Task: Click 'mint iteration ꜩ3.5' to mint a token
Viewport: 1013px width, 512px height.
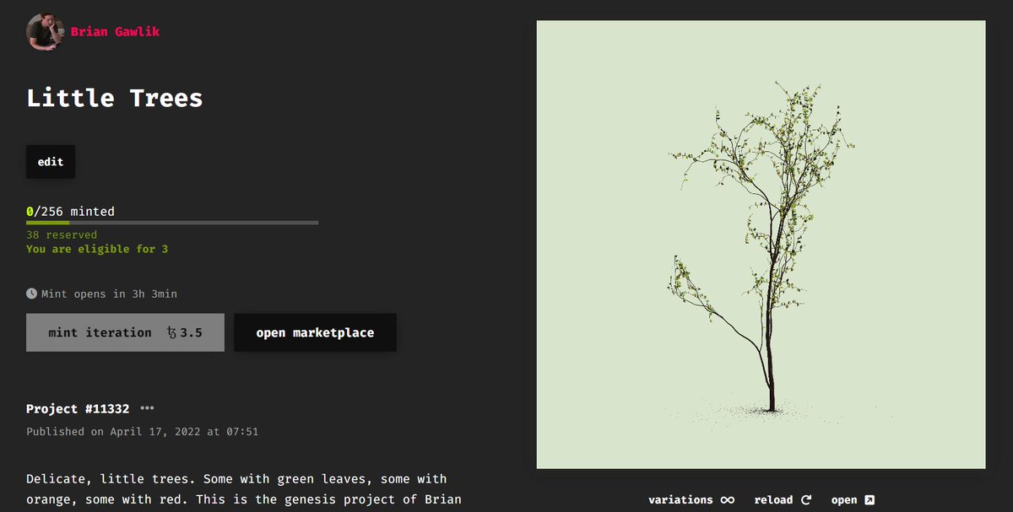Action: (x=125, y=331)
